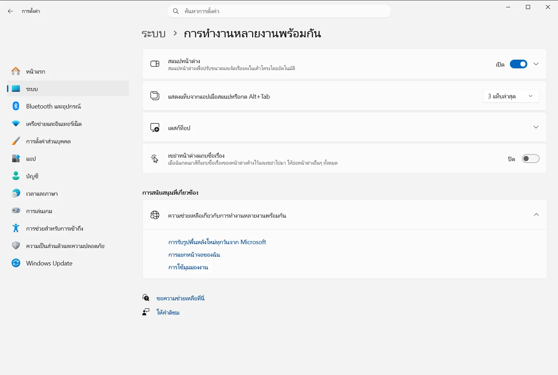Click the search magnifier icon
Screen dimensions: 558x375
coord(176,11)
